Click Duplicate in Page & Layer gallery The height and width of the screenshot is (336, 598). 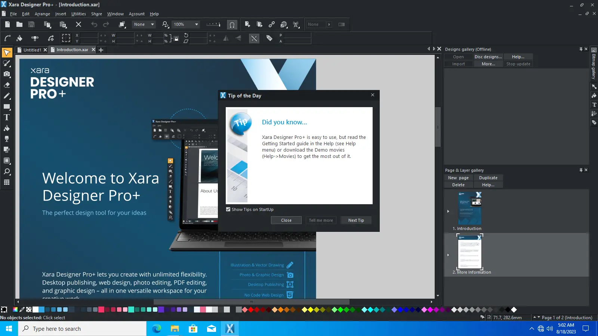(488, 178)
